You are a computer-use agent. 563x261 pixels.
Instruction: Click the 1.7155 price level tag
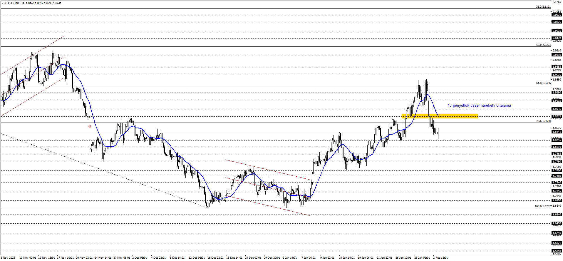point(557,191)
